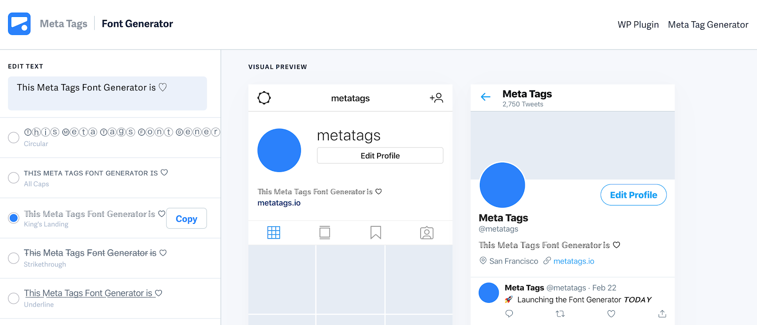The height and width of the screenshot is (325, 757).
Task: Like the tweet with heart icon
Action: click(x=611, y=313)
